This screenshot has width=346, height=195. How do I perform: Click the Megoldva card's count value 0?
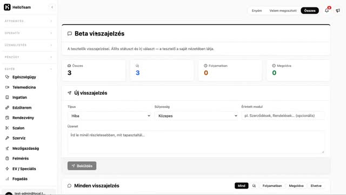pos(274,73)
